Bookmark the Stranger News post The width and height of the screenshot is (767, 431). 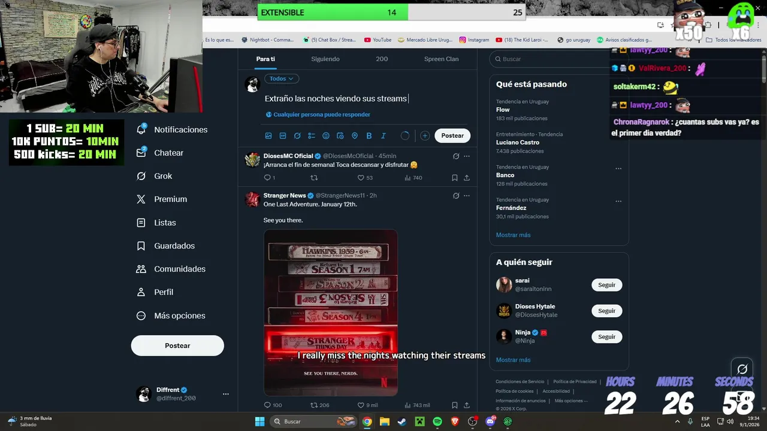tap(455, 405)
